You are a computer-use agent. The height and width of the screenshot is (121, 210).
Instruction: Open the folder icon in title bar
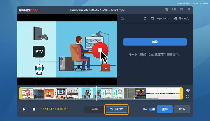pyautogui.click(x=166, y=9)
